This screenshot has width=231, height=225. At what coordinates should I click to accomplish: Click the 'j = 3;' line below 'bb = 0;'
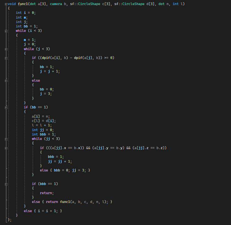click(46, 94)
